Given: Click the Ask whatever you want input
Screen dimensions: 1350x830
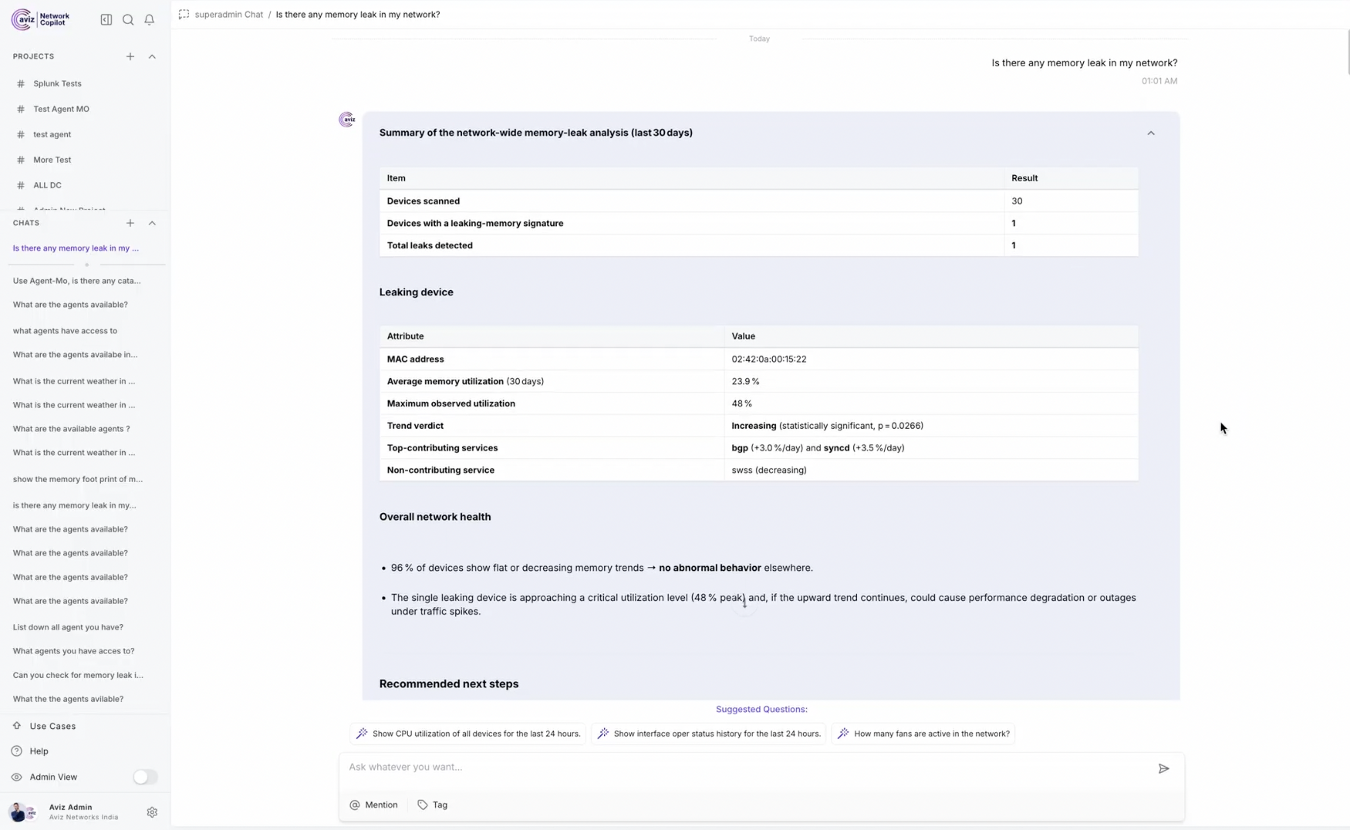Looking at the screenshot, I should pos(659,767).
